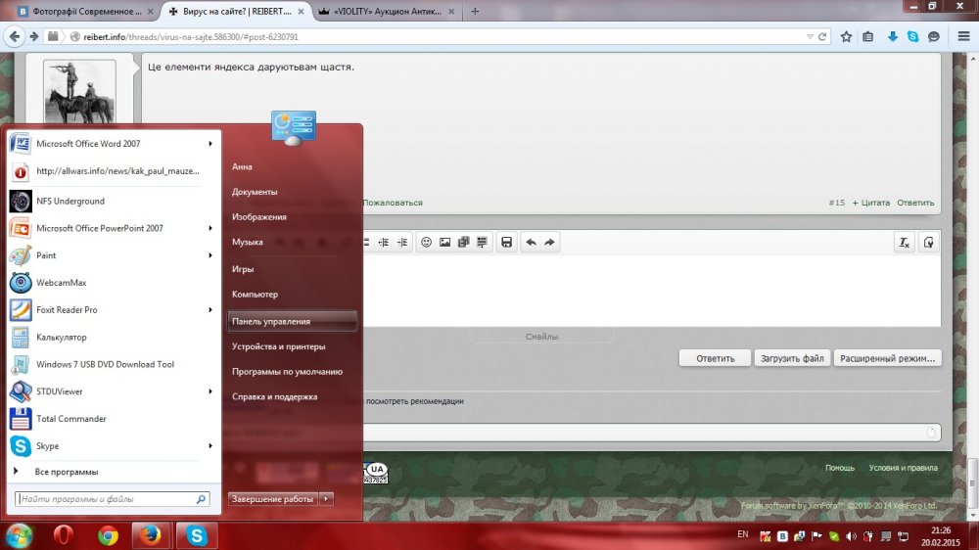Reload the page with the refresh icon
Image resolution: width=979 pixels, height=550 pixels.
point(822,37)
